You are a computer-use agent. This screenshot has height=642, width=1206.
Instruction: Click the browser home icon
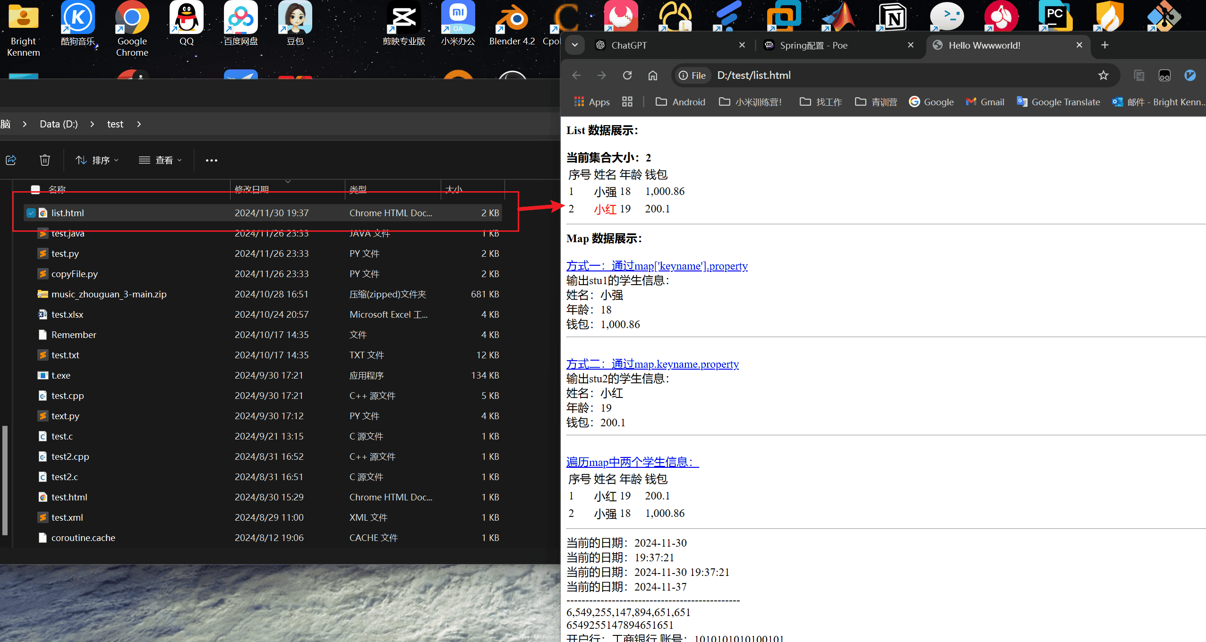(x=652, y=76)
